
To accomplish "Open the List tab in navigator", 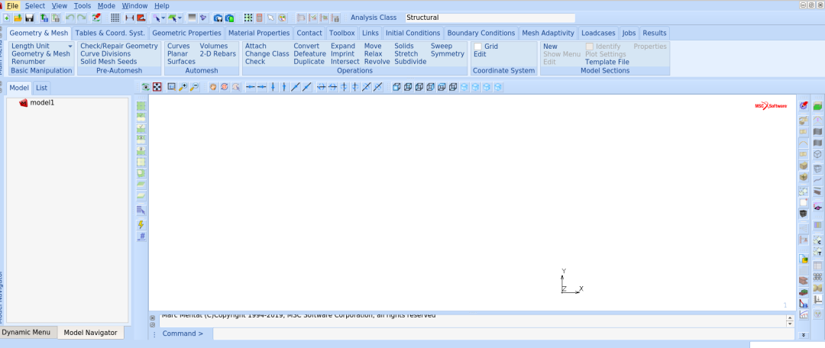I will [x=41, y=88].
